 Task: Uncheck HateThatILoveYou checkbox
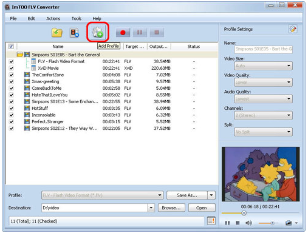coord(12,95)
